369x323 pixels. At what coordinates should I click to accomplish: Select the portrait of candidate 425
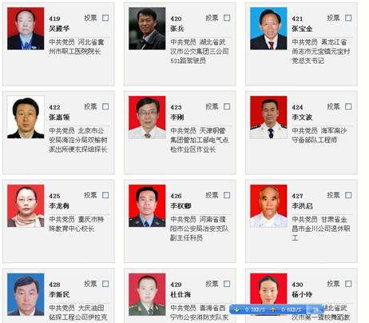(26, 205)
